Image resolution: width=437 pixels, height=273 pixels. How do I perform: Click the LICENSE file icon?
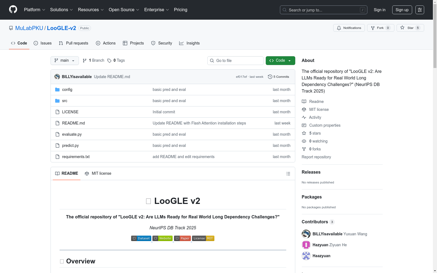point(57,112)
